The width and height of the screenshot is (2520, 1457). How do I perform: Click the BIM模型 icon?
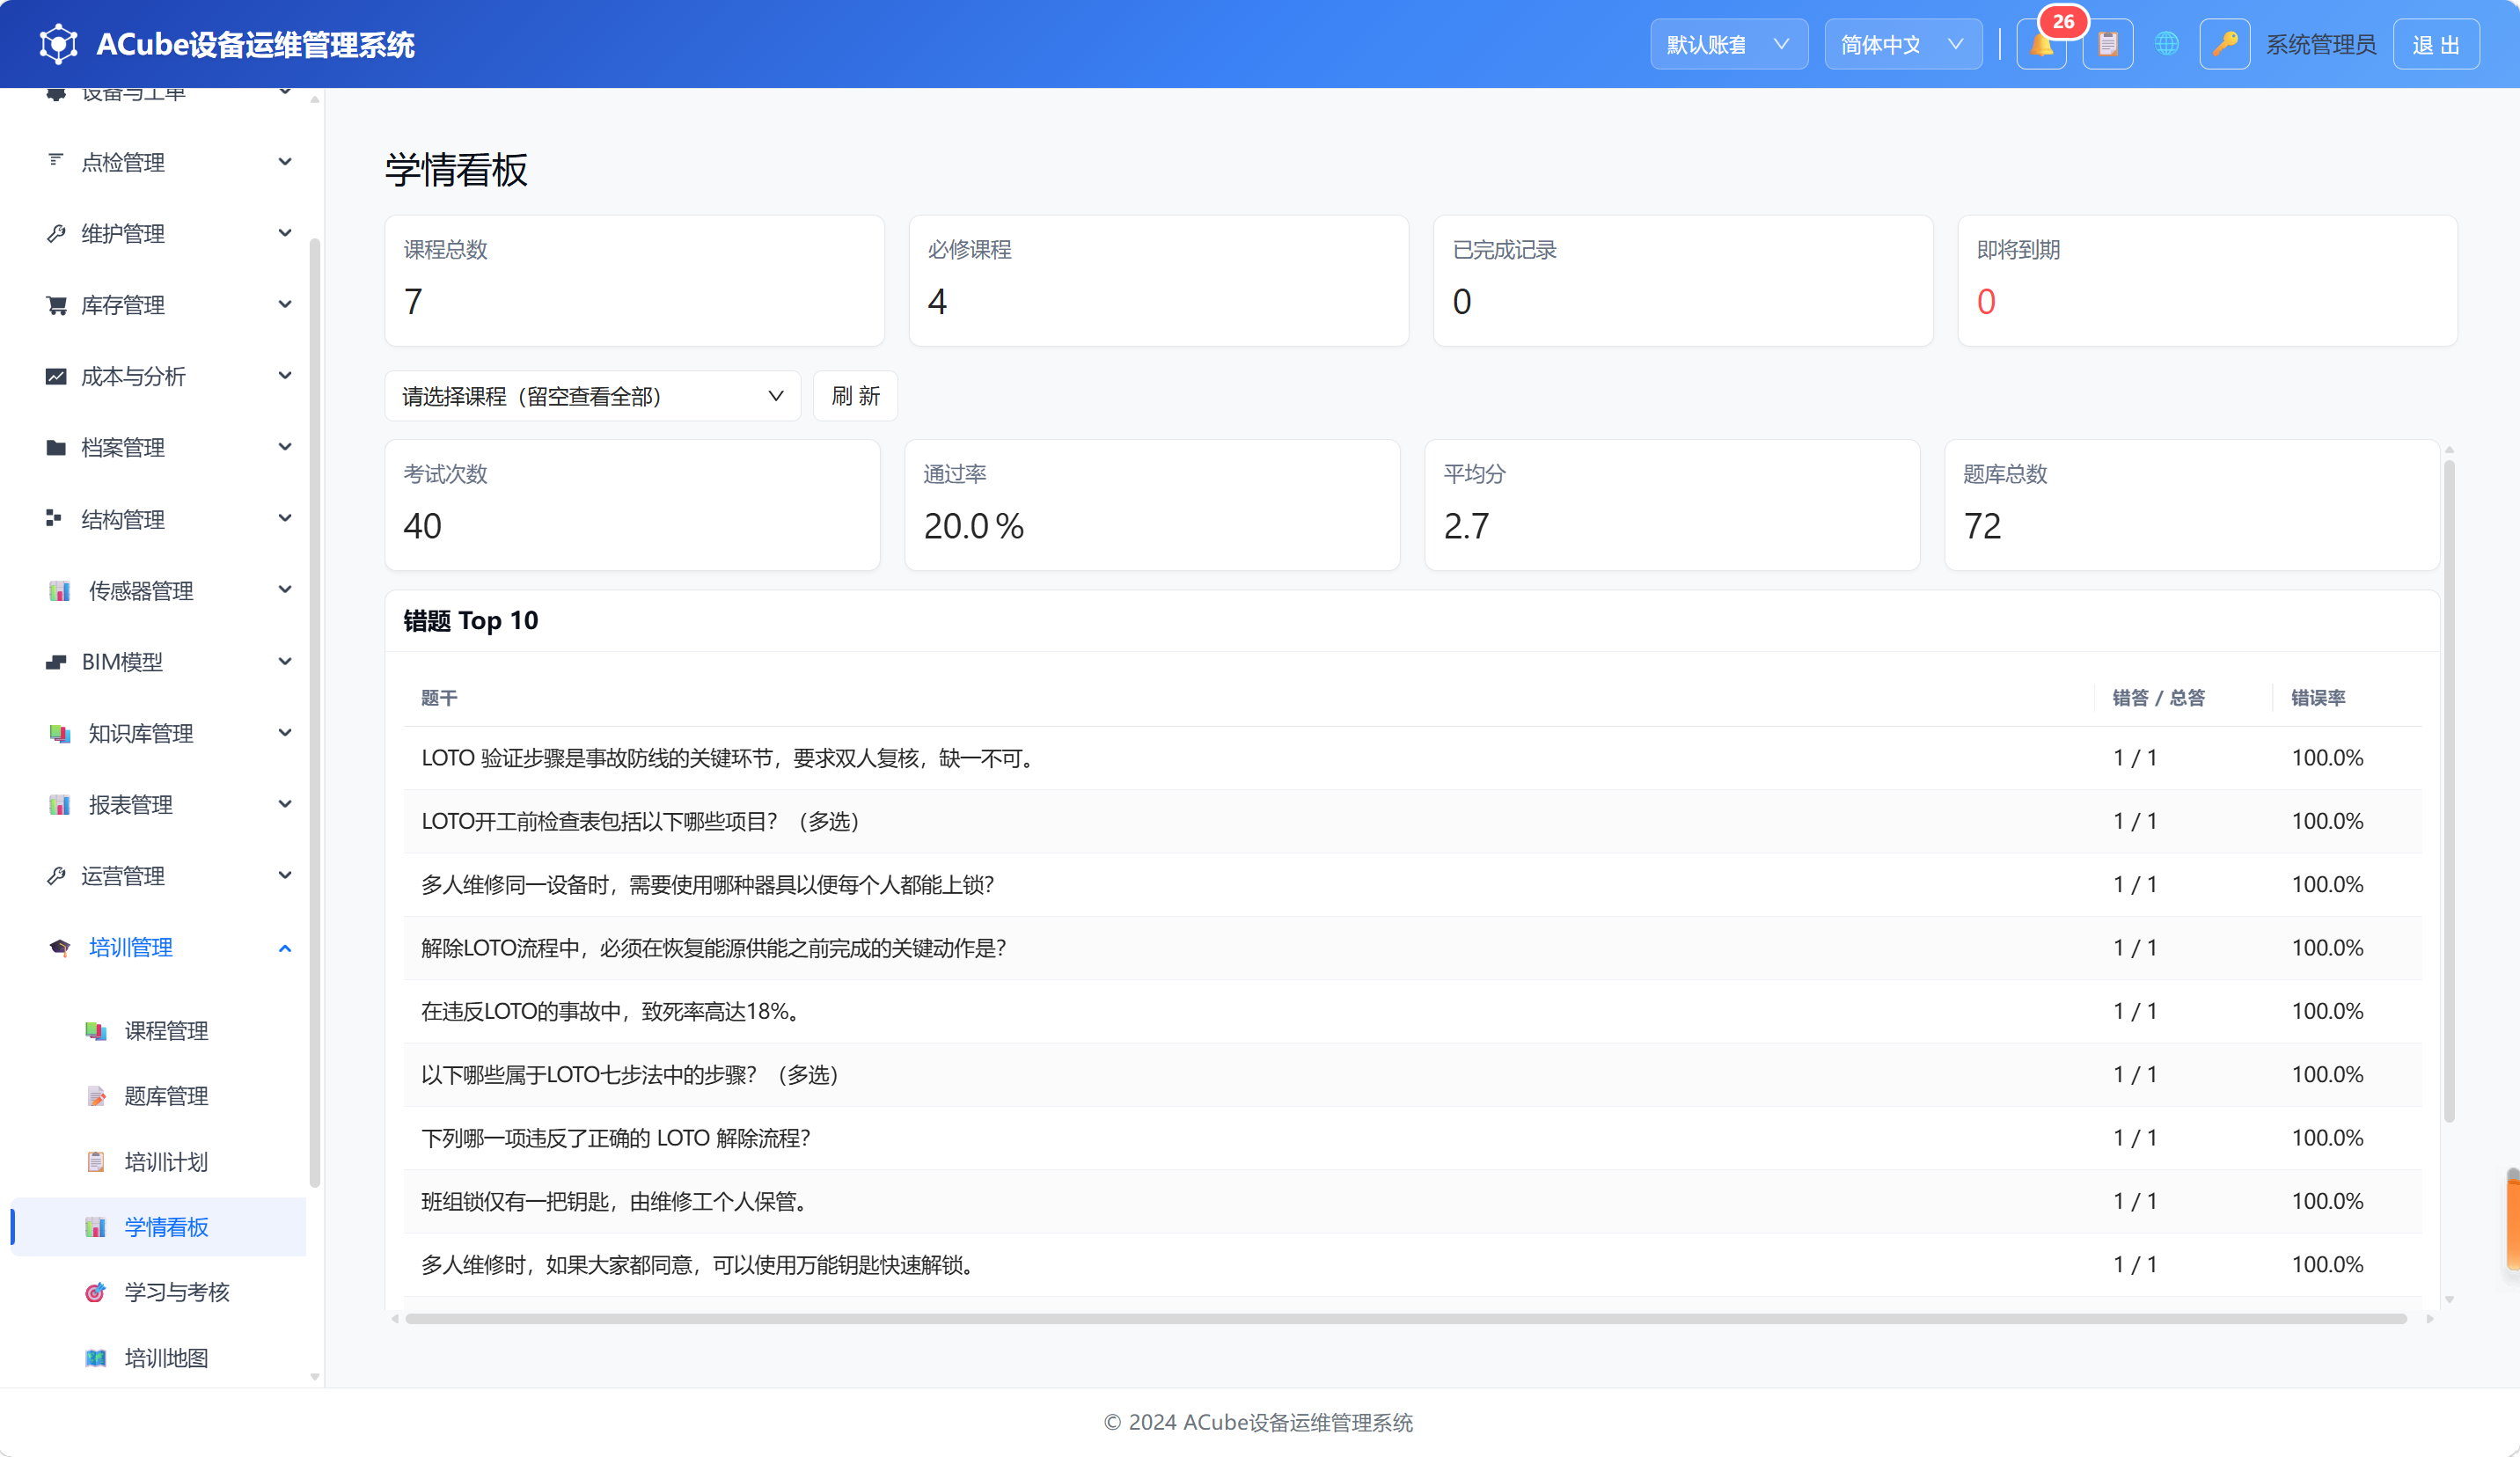[x=56, y=661]
